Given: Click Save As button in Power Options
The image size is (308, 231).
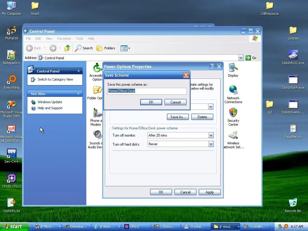Looking at the screenshot, I should 178,117.
